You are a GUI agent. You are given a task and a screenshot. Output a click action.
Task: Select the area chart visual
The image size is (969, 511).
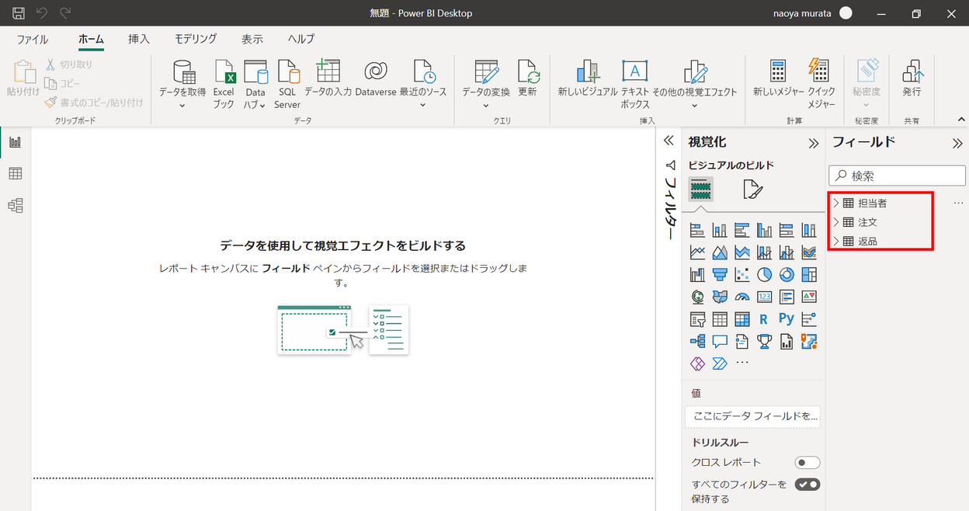click(x=720, y=252)
